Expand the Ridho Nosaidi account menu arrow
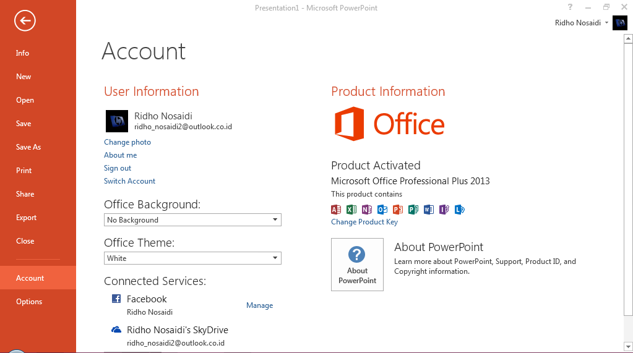633x353 pixels. point(606,23)
